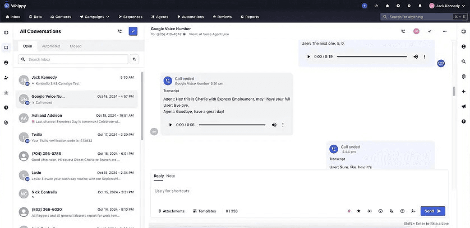Open message Templates
Screen dimensions: 470x228
pyautogui.click(x=204, y=211)
